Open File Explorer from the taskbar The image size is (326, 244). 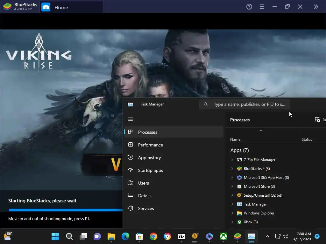point(111,236)
